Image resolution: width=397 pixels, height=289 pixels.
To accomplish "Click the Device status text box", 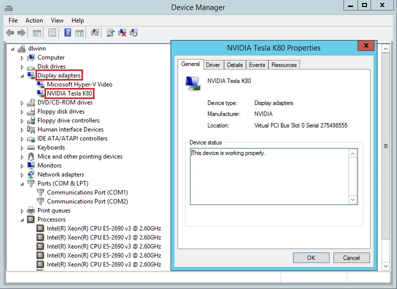I will (x=269, y=176).
